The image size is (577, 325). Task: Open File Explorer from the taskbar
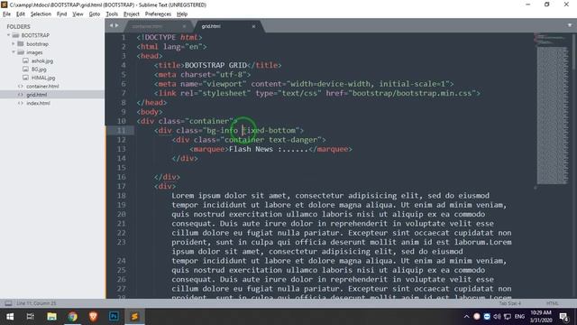point(51,317)
